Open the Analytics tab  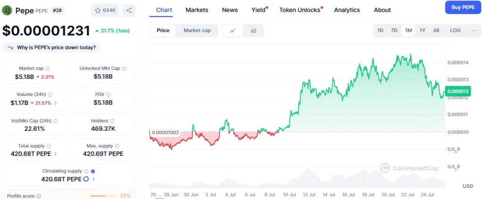[347, 10]
